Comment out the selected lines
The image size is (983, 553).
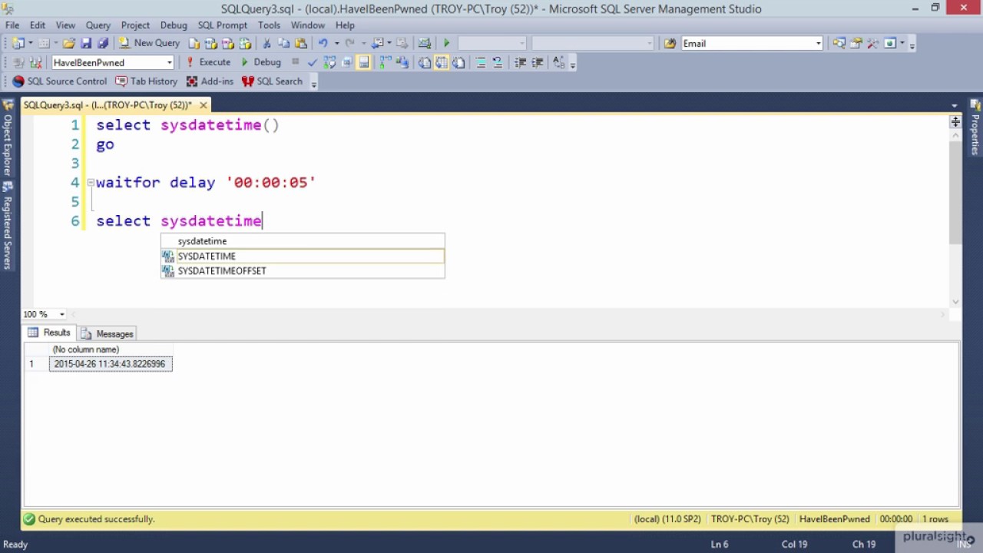pos(481,62)
